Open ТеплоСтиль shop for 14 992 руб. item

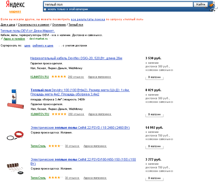[38, 146]
